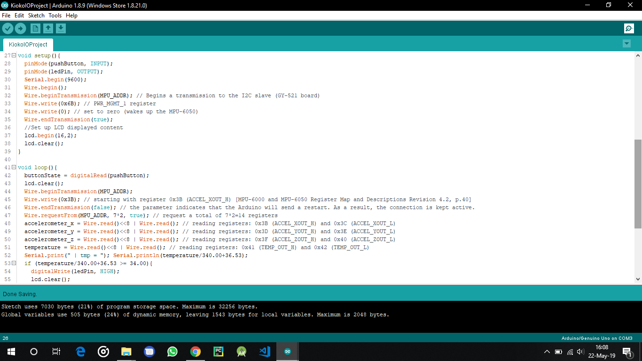The width and height of the screenshot is (642, 361).
Task: Click the "accelerometer_z" assignment line
Action: coord(210,239)
